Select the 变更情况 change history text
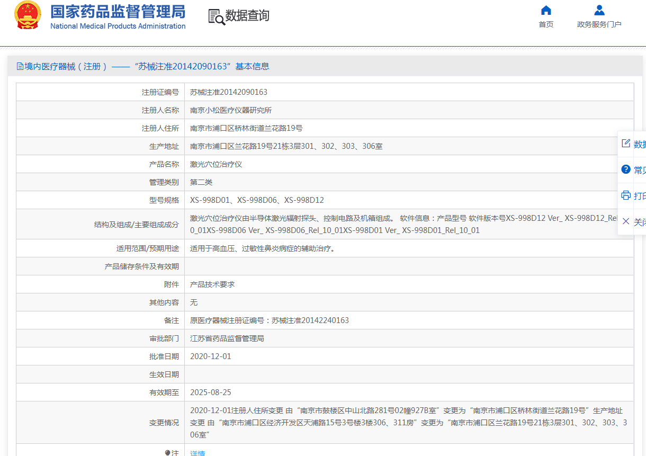The width and height of the screenshot is (646, 456). tap(409, 423)
